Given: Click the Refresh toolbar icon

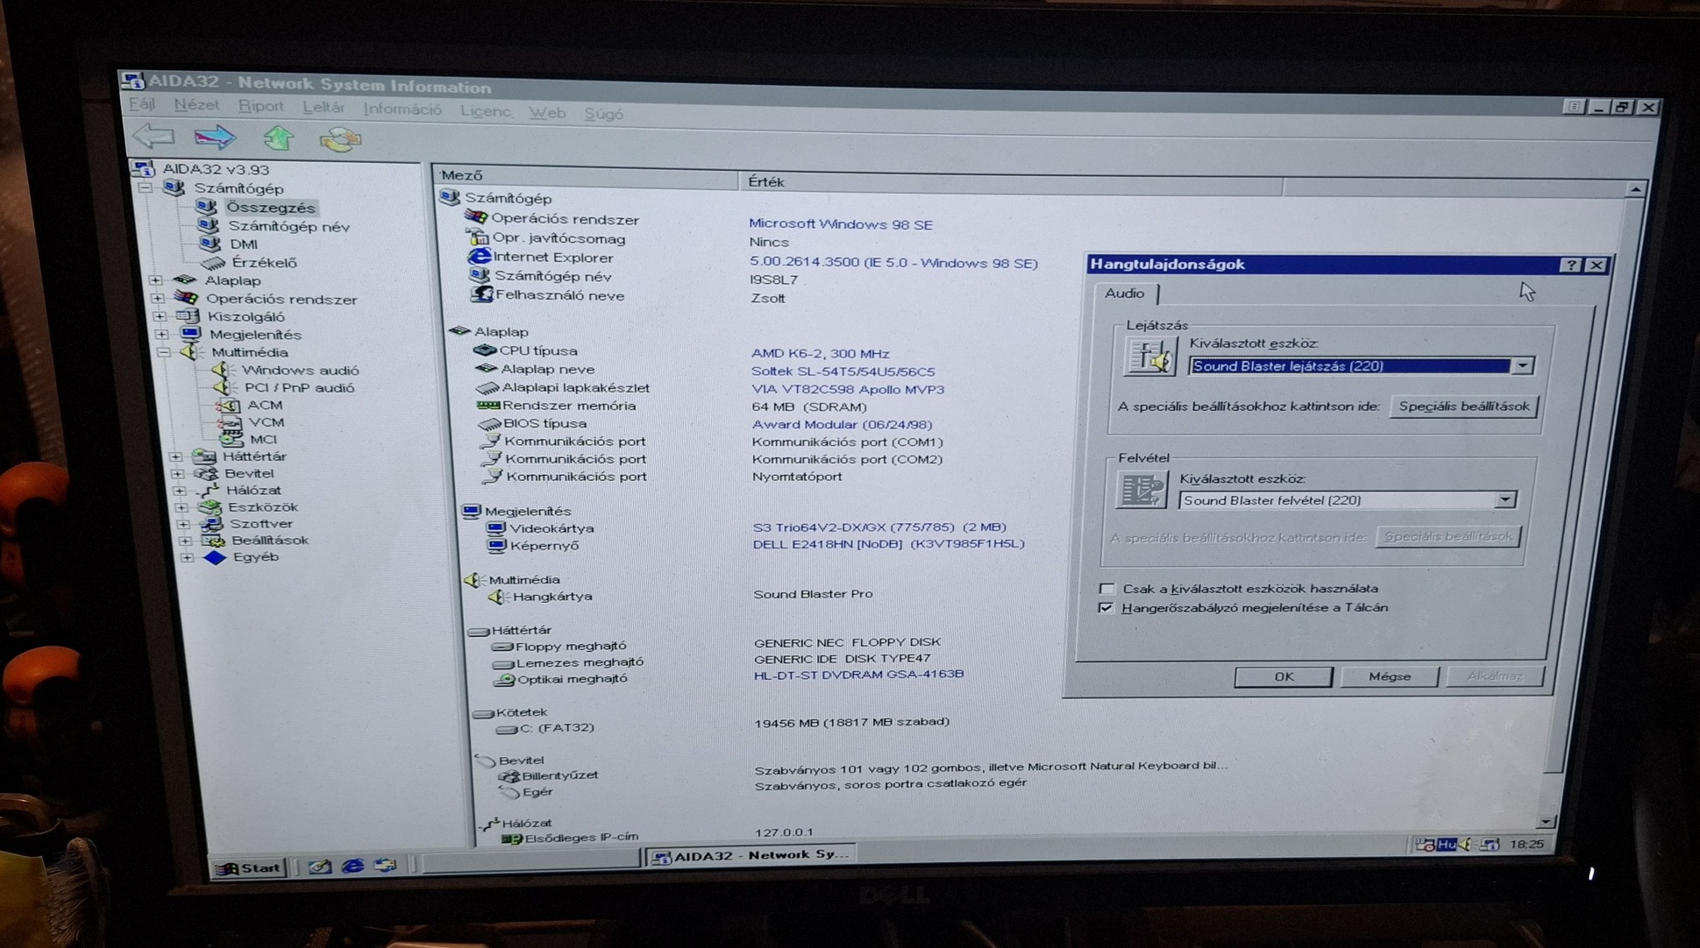Looking at the screenshot, I should point(340,138).
